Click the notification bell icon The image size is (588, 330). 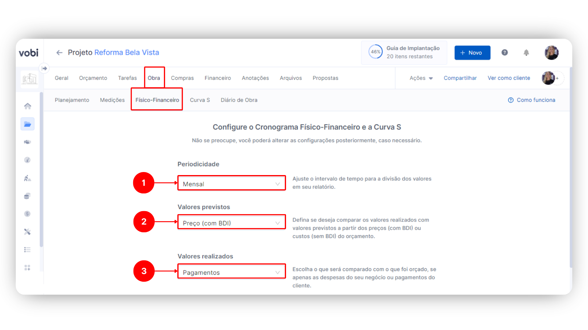coord(526,53)
